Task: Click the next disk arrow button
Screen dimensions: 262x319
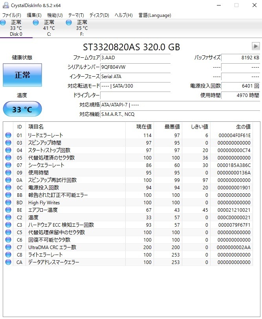Action: pos(256,46)
